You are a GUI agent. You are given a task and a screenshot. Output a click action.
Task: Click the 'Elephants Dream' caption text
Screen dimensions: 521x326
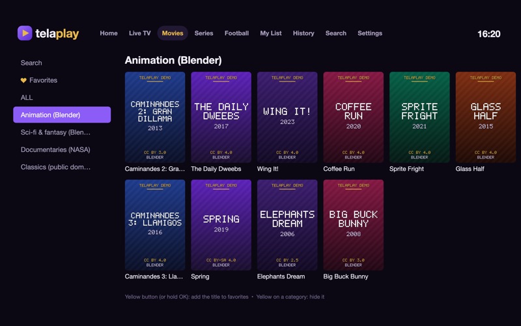(x=281, y=276)
